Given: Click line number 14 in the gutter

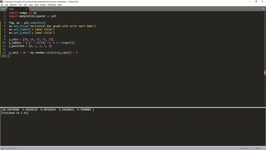Looking at the screenshot, I should click(4, 56).
